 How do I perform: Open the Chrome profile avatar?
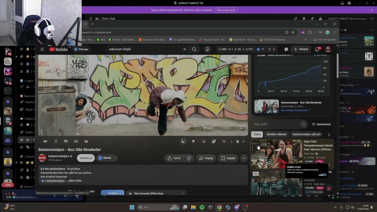(328, 32)
